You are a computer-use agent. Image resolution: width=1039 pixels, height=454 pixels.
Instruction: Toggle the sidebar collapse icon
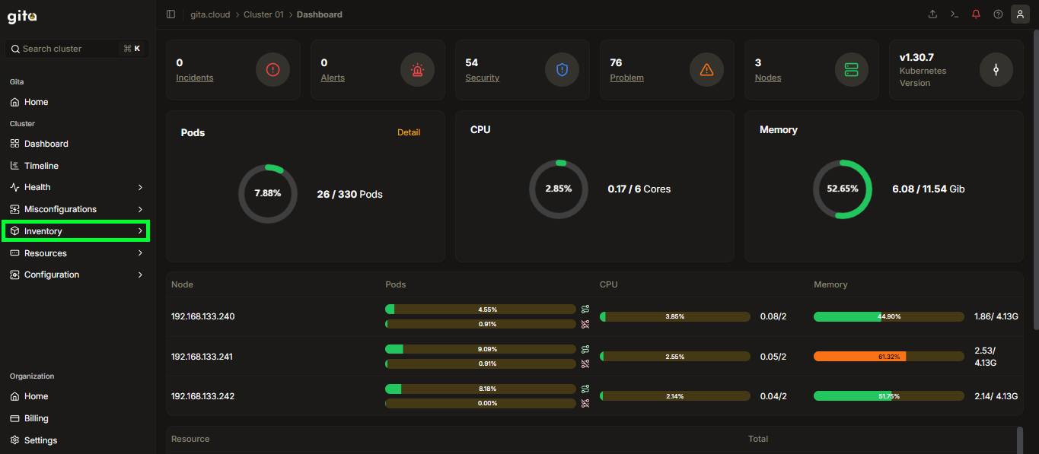point(171,14)
